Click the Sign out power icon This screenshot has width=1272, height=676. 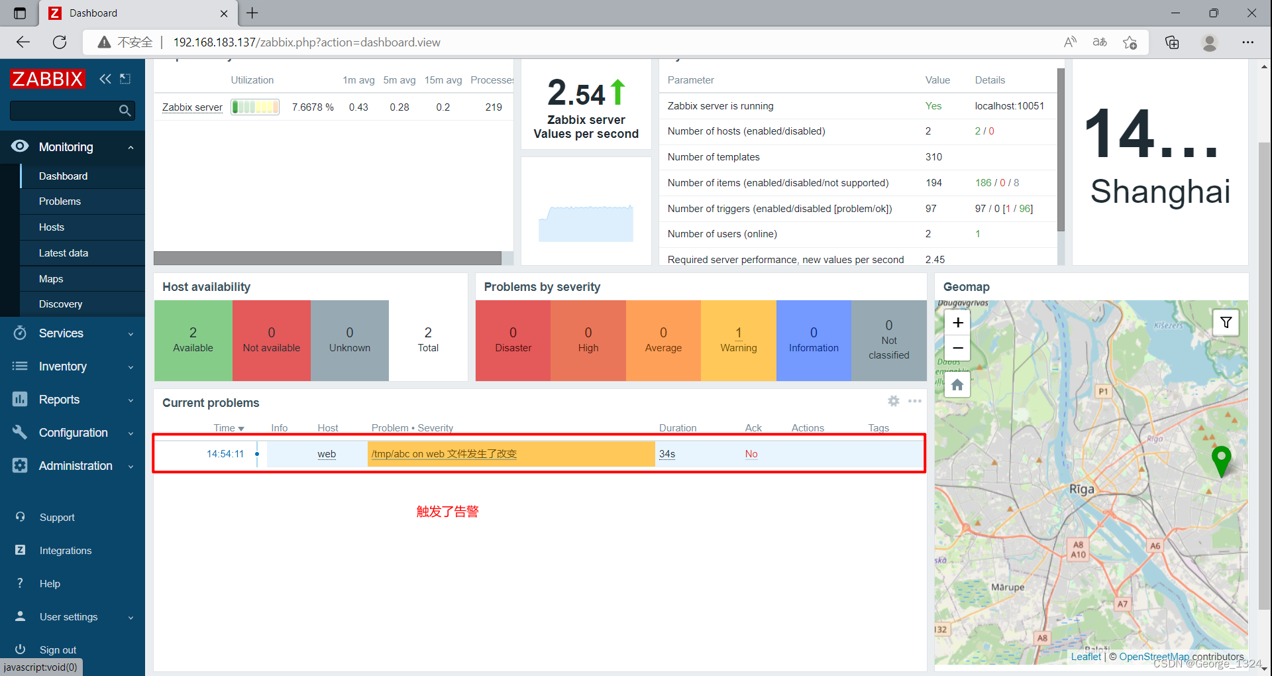click(21, 649)
